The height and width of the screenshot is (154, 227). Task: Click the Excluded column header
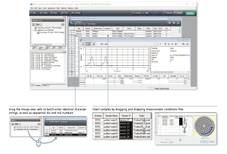coord(173,76)
